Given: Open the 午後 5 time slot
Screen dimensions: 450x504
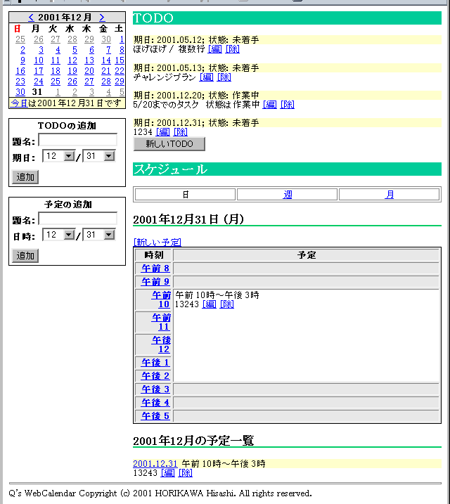Looking at the screenshot, I should (x=155, y=416).
